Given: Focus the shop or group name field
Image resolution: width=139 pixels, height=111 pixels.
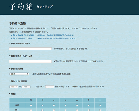Looking at the screenshot, I should pyautogui.click(x=30, y=49).
